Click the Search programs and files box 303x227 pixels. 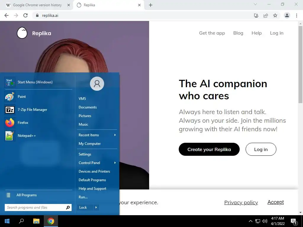pos(38,207)
